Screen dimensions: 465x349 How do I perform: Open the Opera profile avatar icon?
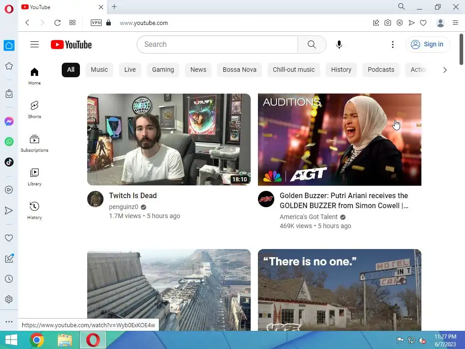pyautogui.click(x=440, y=23)
